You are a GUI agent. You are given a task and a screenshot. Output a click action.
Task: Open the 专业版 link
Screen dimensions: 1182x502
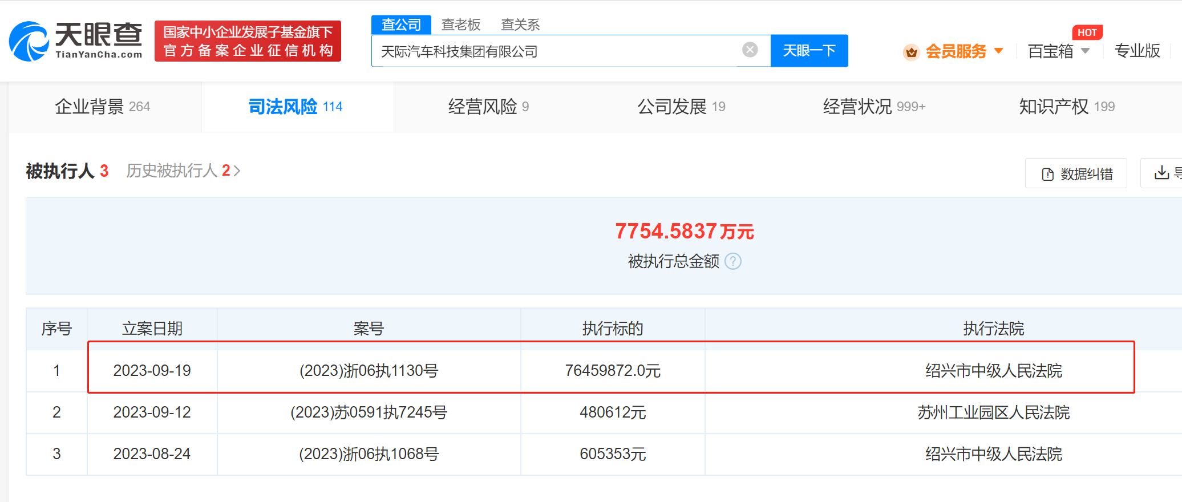[x=1137, y=51]
